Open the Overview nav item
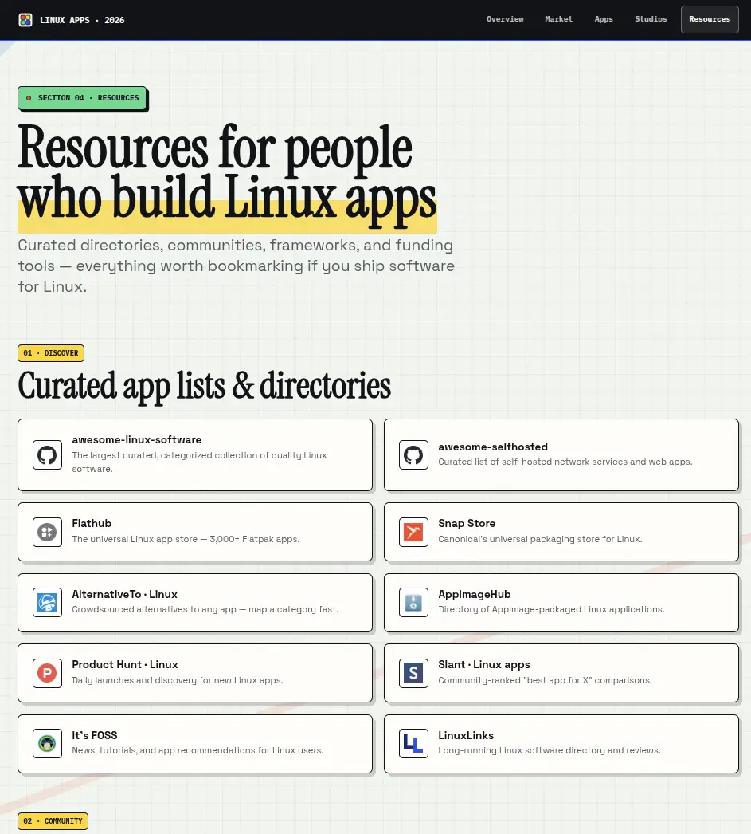Viewport: 751px width, 834px height. pos(505,19)
